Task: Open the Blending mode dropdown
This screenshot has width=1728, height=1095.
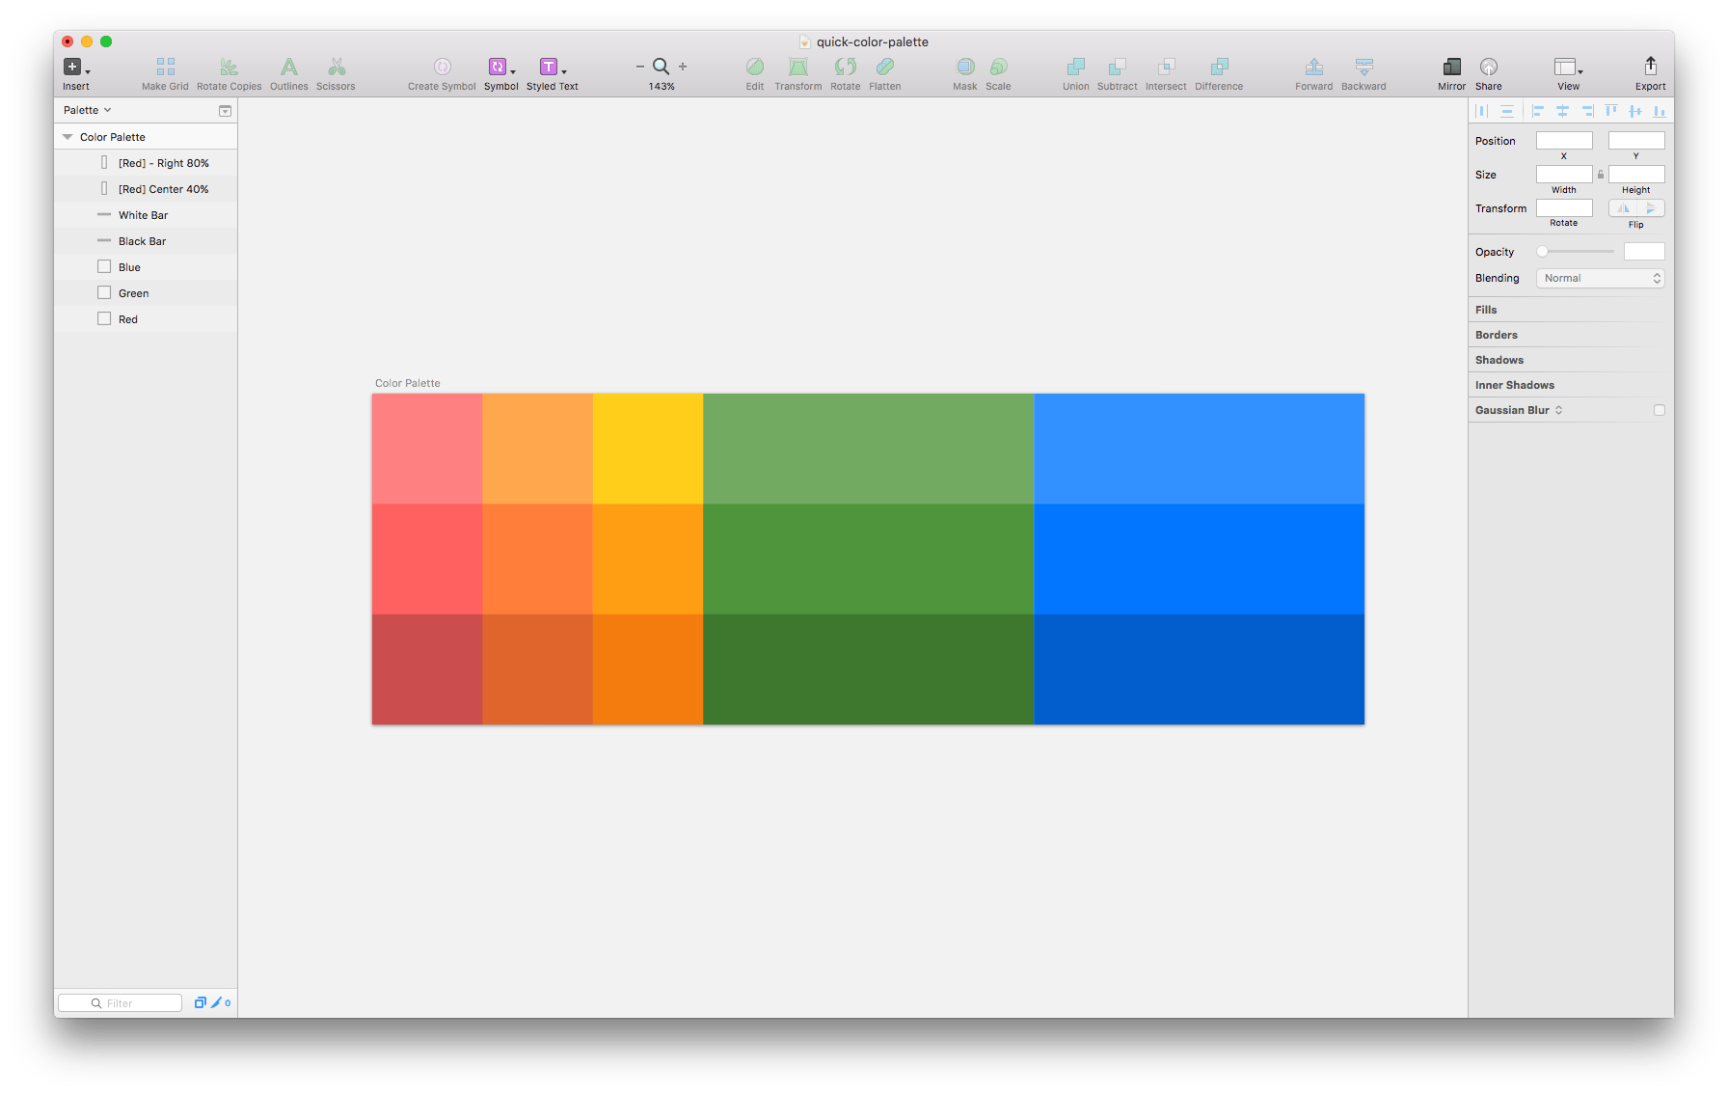Action: pyautogui.click(x=1600, y=278)
